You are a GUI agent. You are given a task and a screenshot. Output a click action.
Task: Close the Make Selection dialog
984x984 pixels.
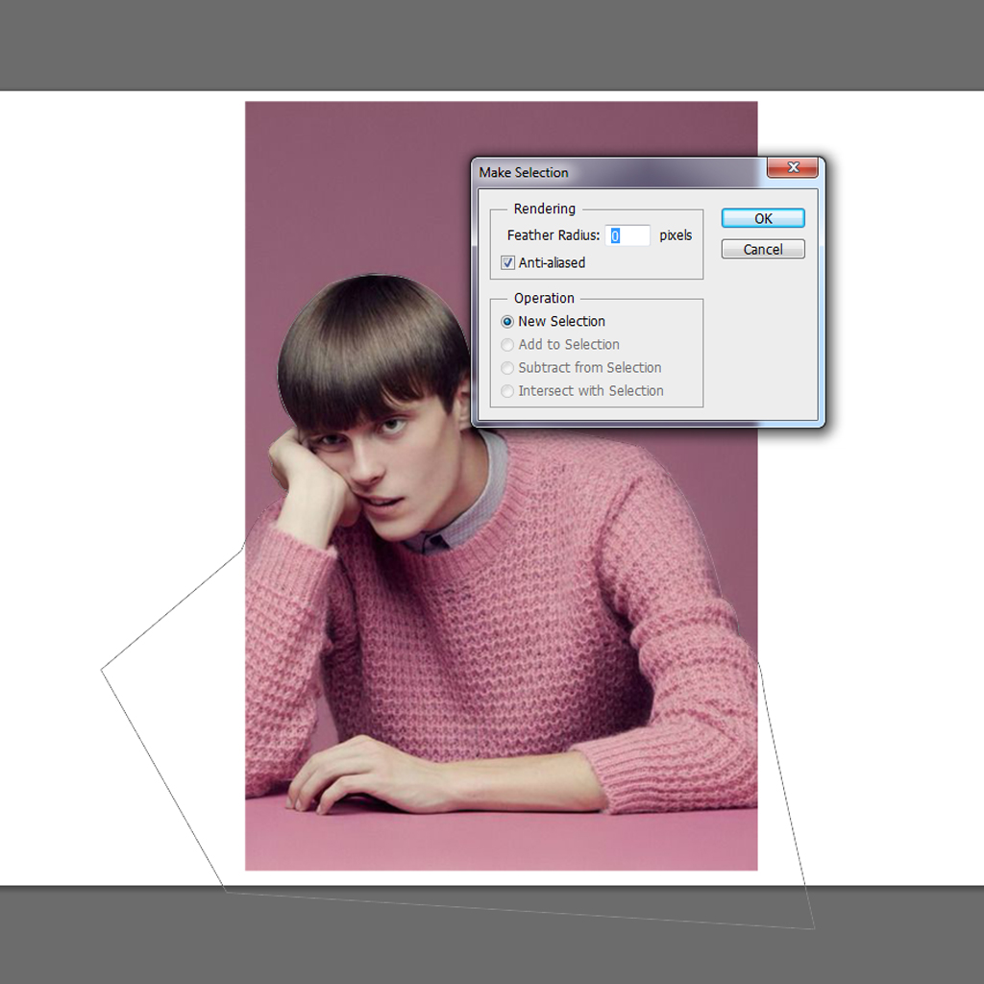pos(792,167)
